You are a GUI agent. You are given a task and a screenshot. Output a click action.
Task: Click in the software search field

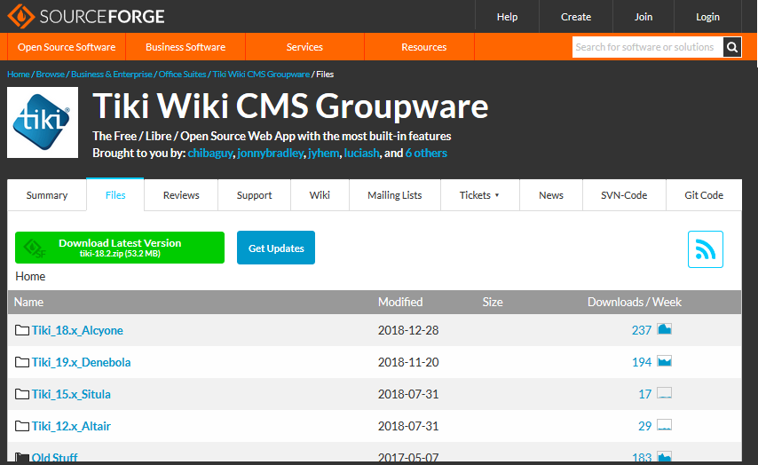click(x=646, y=47)
